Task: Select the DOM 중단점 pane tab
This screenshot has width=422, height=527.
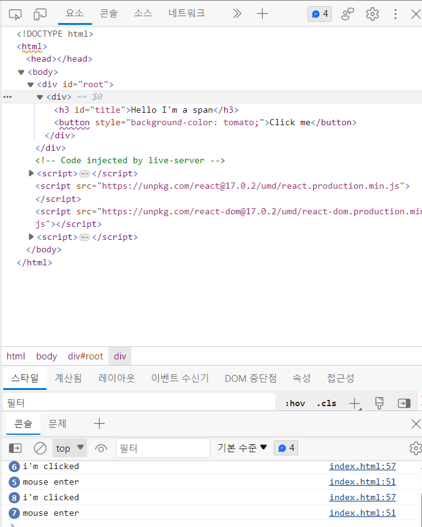Action: tap(251, 378)
